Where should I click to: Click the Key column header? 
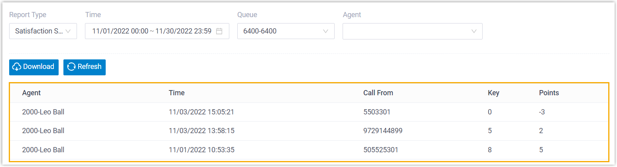click(493, 93)
